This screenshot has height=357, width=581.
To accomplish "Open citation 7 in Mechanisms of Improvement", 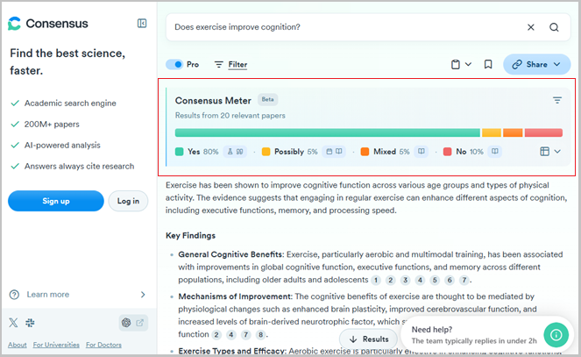I will point(245,335).
